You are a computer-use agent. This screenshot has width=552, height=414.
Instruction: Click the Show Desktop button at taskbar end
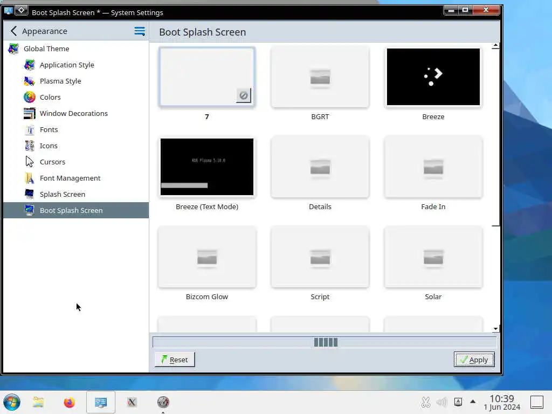(537, 402)
